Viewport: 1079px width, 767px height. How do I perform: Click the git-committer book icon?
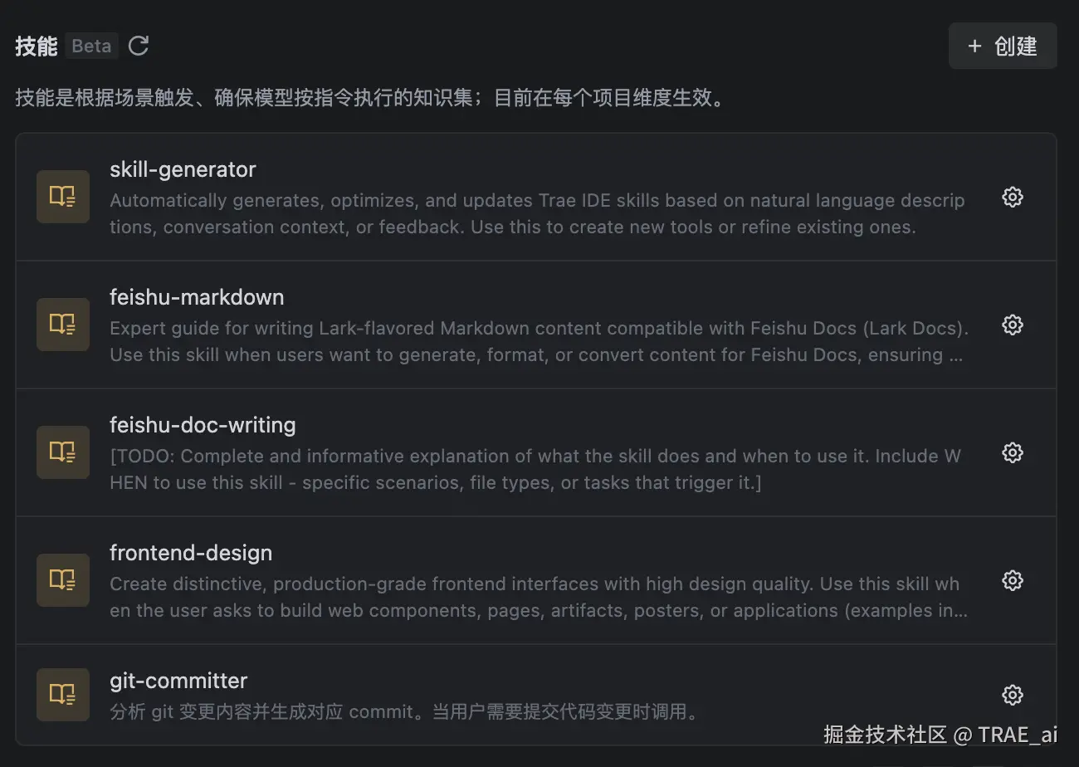click(63, 695)
